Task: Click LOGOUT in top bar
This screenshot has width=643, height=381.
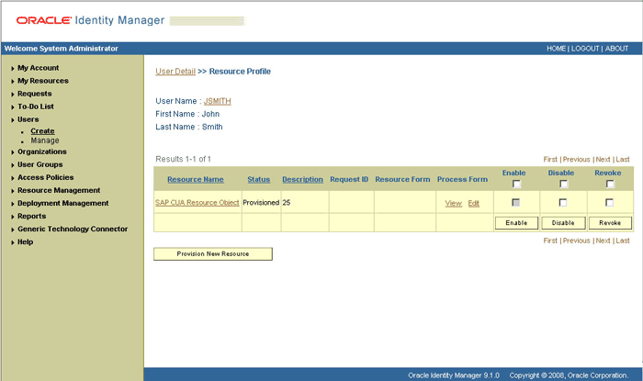Action: tap(585, 49)
